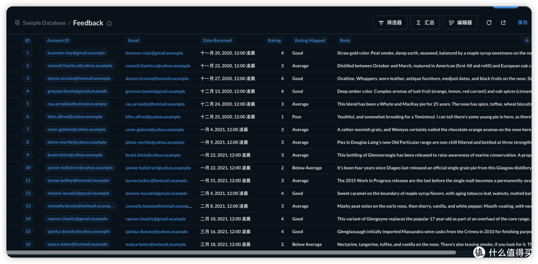Viewport: 538px width, 264px height.
Task: Click Email cell brant.klein@yahoo.example
Action: (x=153, y=155)
